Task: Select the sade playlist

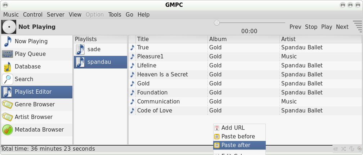Action: [94, 49]
